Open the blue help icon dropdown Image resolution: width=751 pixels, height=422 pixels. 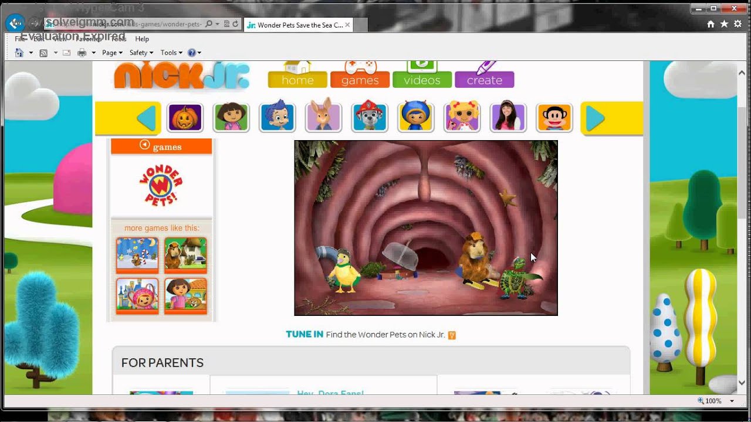click(194, 53)
